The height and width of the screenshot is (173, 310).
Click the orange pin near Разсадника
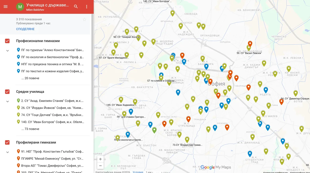coord(182,56)
